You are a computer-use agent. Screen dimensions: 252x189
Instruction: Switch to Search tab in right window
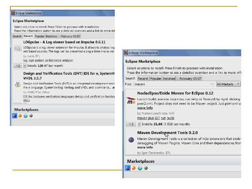click(x=130, y=78)
